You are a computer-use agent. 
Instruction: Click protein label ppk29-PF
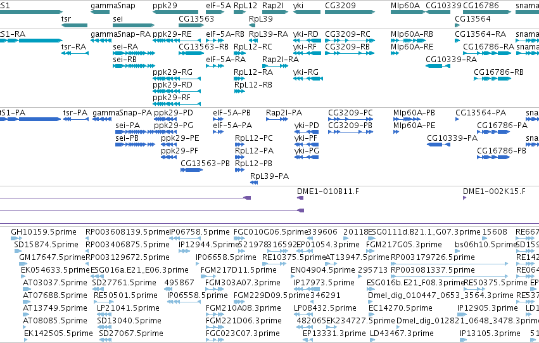tap(179, 151)
